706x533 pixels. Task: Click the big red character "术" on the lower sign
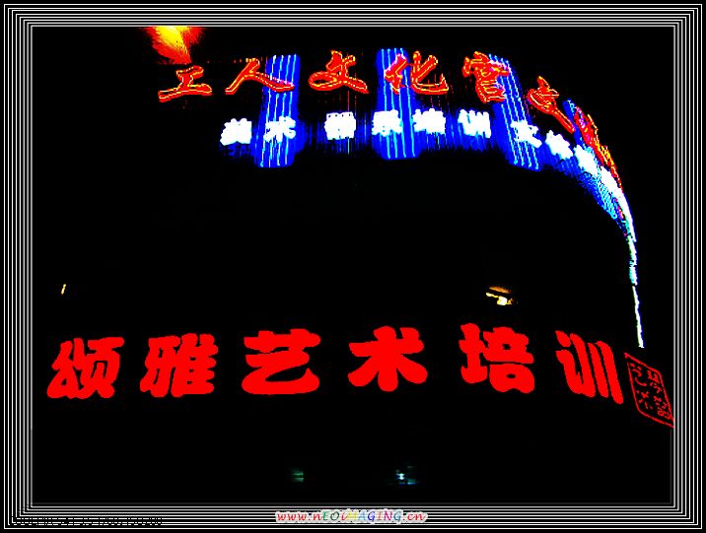(x=388, y=359)
